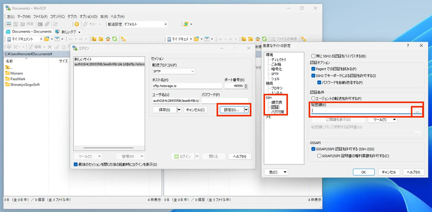Screen dimensions: 432x212
Task: Open WinSCP preferences via the gear icon
Action: [x=76, y=24]
